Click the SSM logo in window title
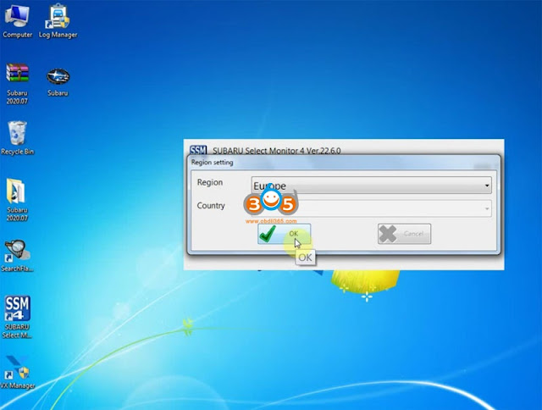Image resolution: width=542 pixels, height=410 pixels. [198, 150]
